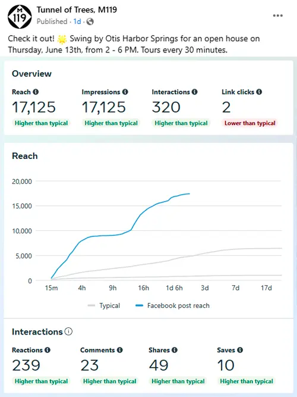This screenshot has height=397, width=297.
Task: Click the info icon beside Interactions overview metric
Action: [194, 92]
